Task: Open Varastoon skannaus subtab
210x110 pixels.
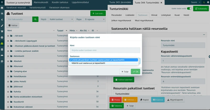Action: 59,8
